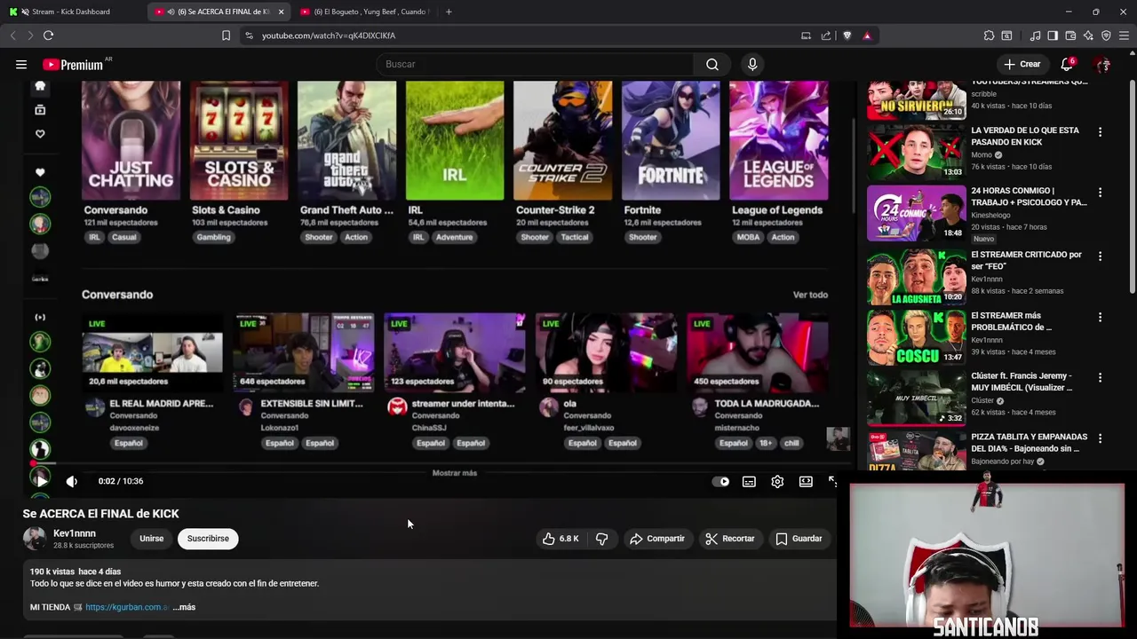
Task: Focus the Buscar search field
Action: pos(535,64)
